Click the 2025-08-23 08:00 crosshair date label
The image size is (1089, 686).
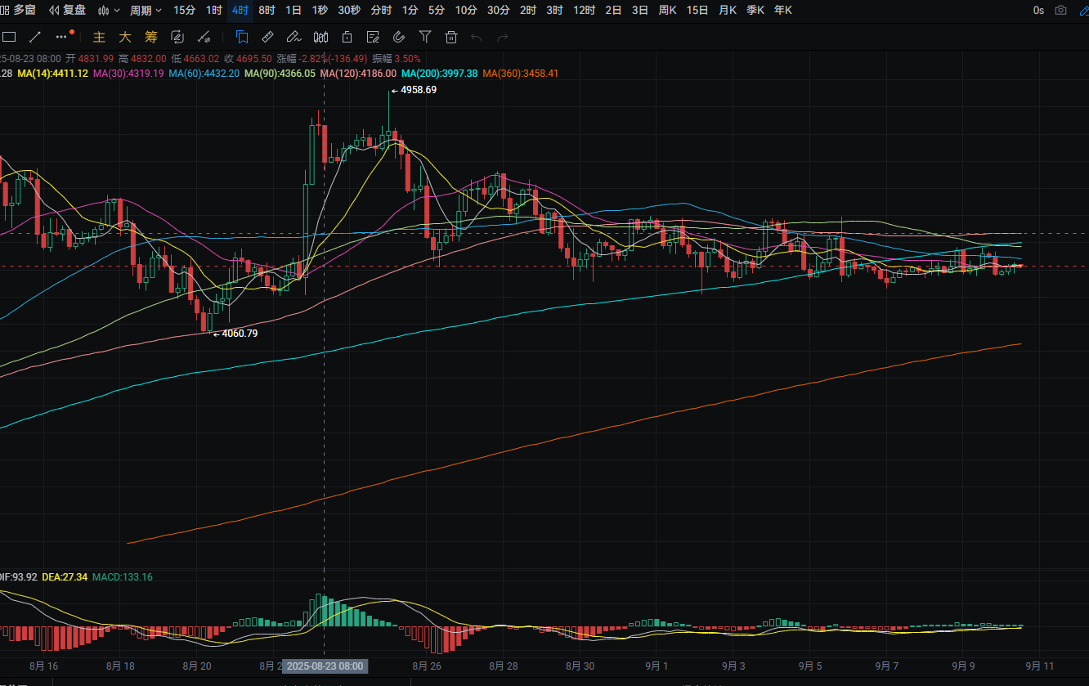pos(325,666)
